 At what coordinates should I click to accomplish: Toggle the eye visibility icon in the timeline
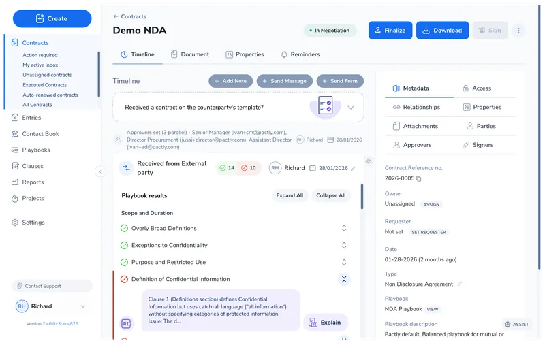(368, 161)
